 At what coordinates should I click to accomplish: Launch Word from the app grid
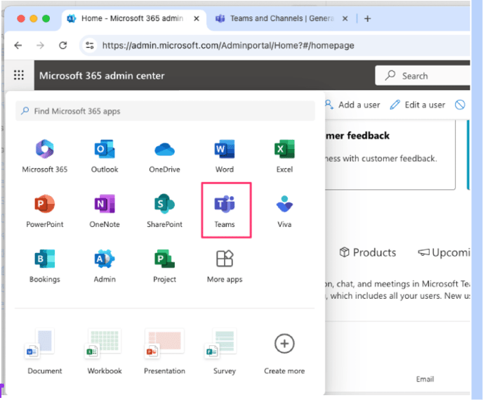[225, 149]
